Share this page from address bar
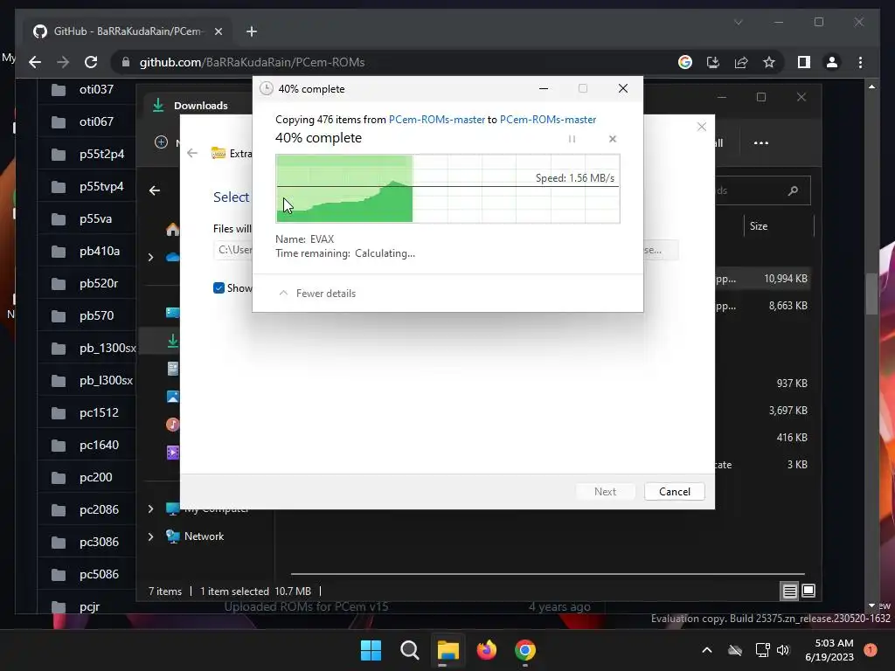This screenshot has width=895, height=671. pos(741,62)
